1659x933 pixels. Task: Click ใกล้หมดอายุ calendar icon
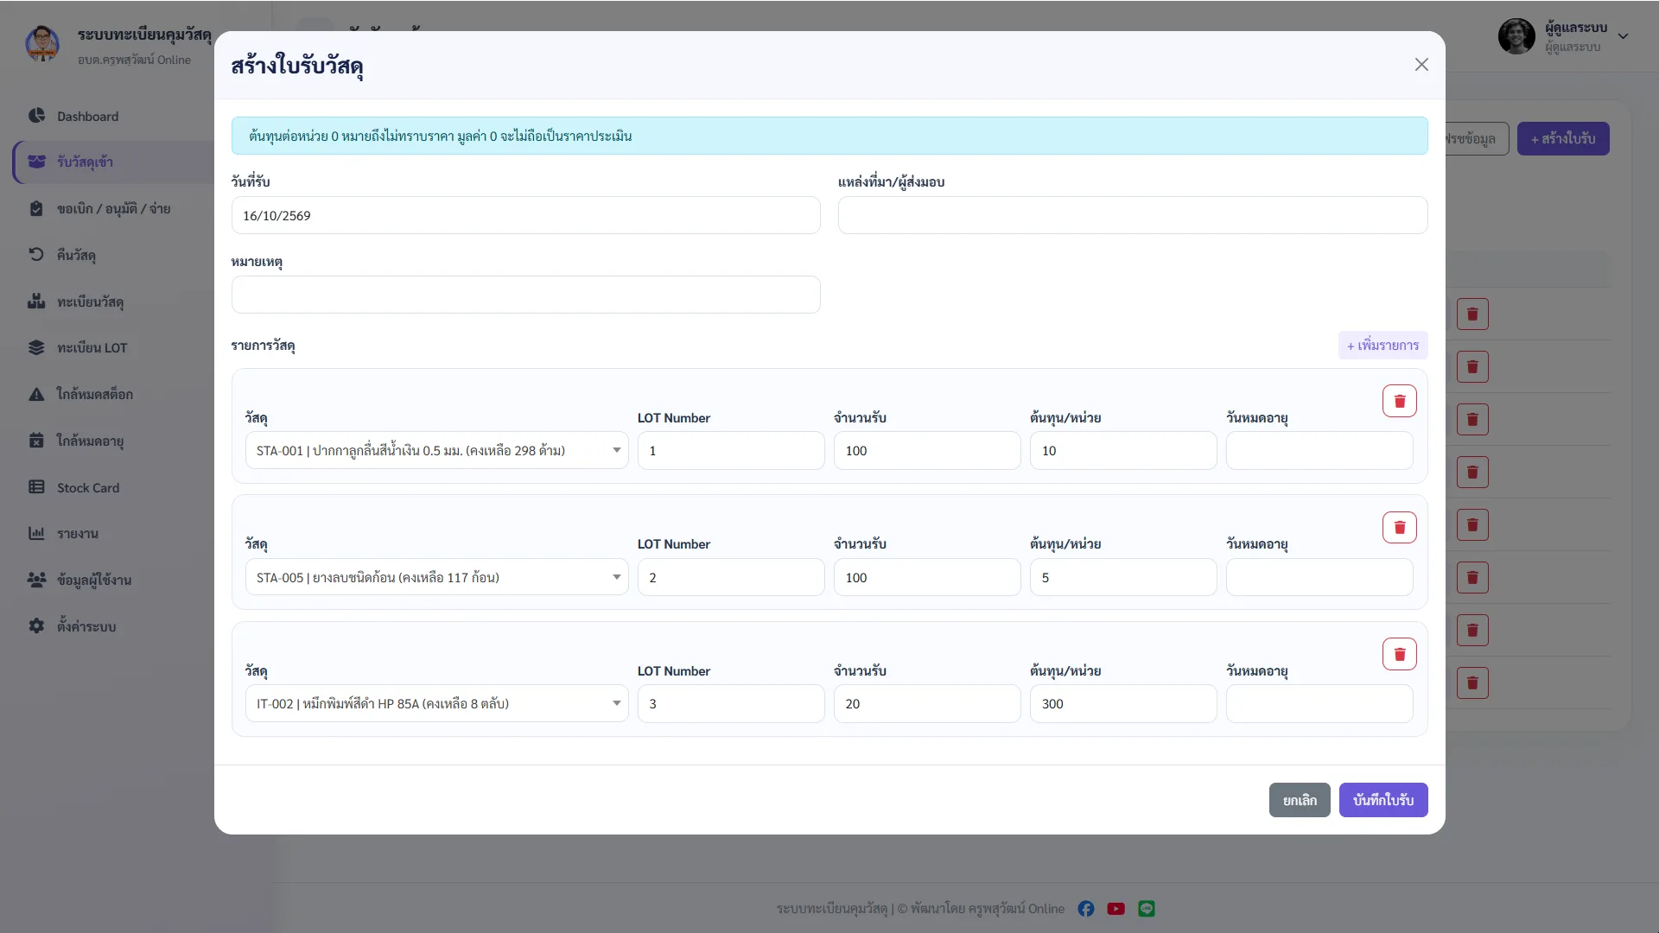point(36,441)
